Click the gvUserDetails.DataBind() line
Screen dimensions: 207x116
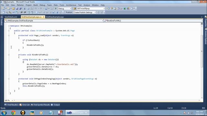pyautogui.click(x=40, y=69)
